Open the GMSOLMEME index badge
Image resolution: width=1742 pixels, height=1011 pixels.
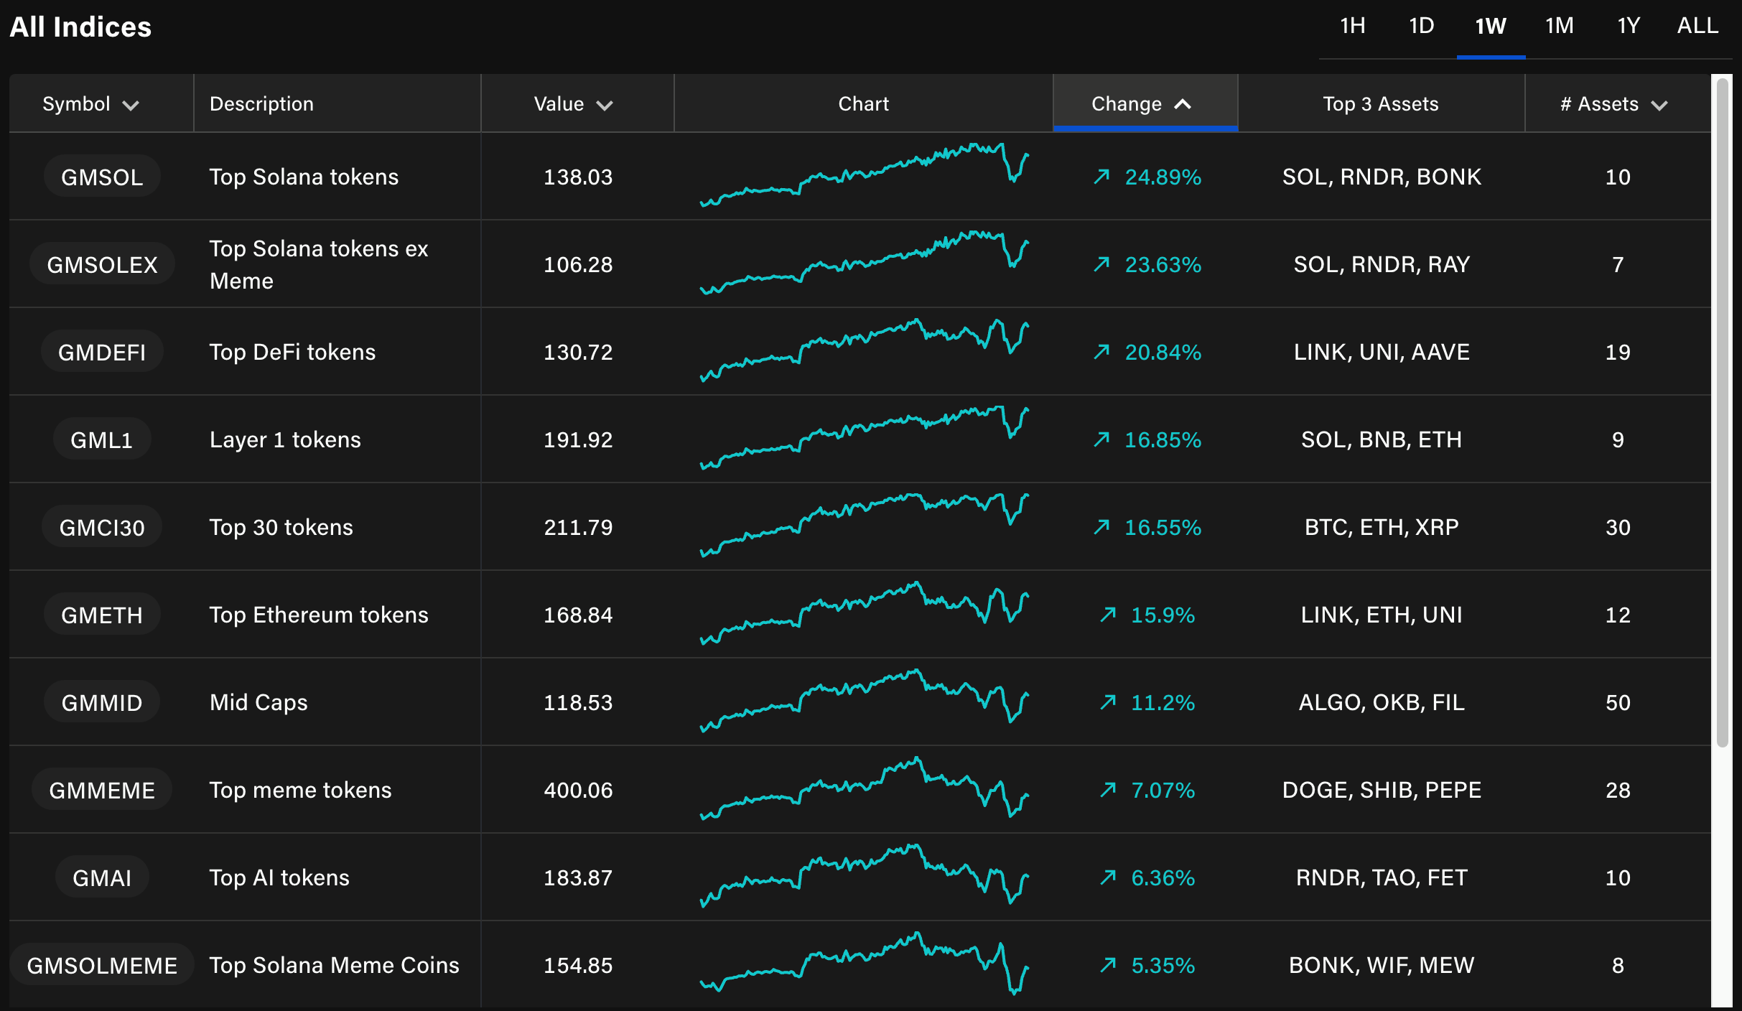tap(102, 965)
